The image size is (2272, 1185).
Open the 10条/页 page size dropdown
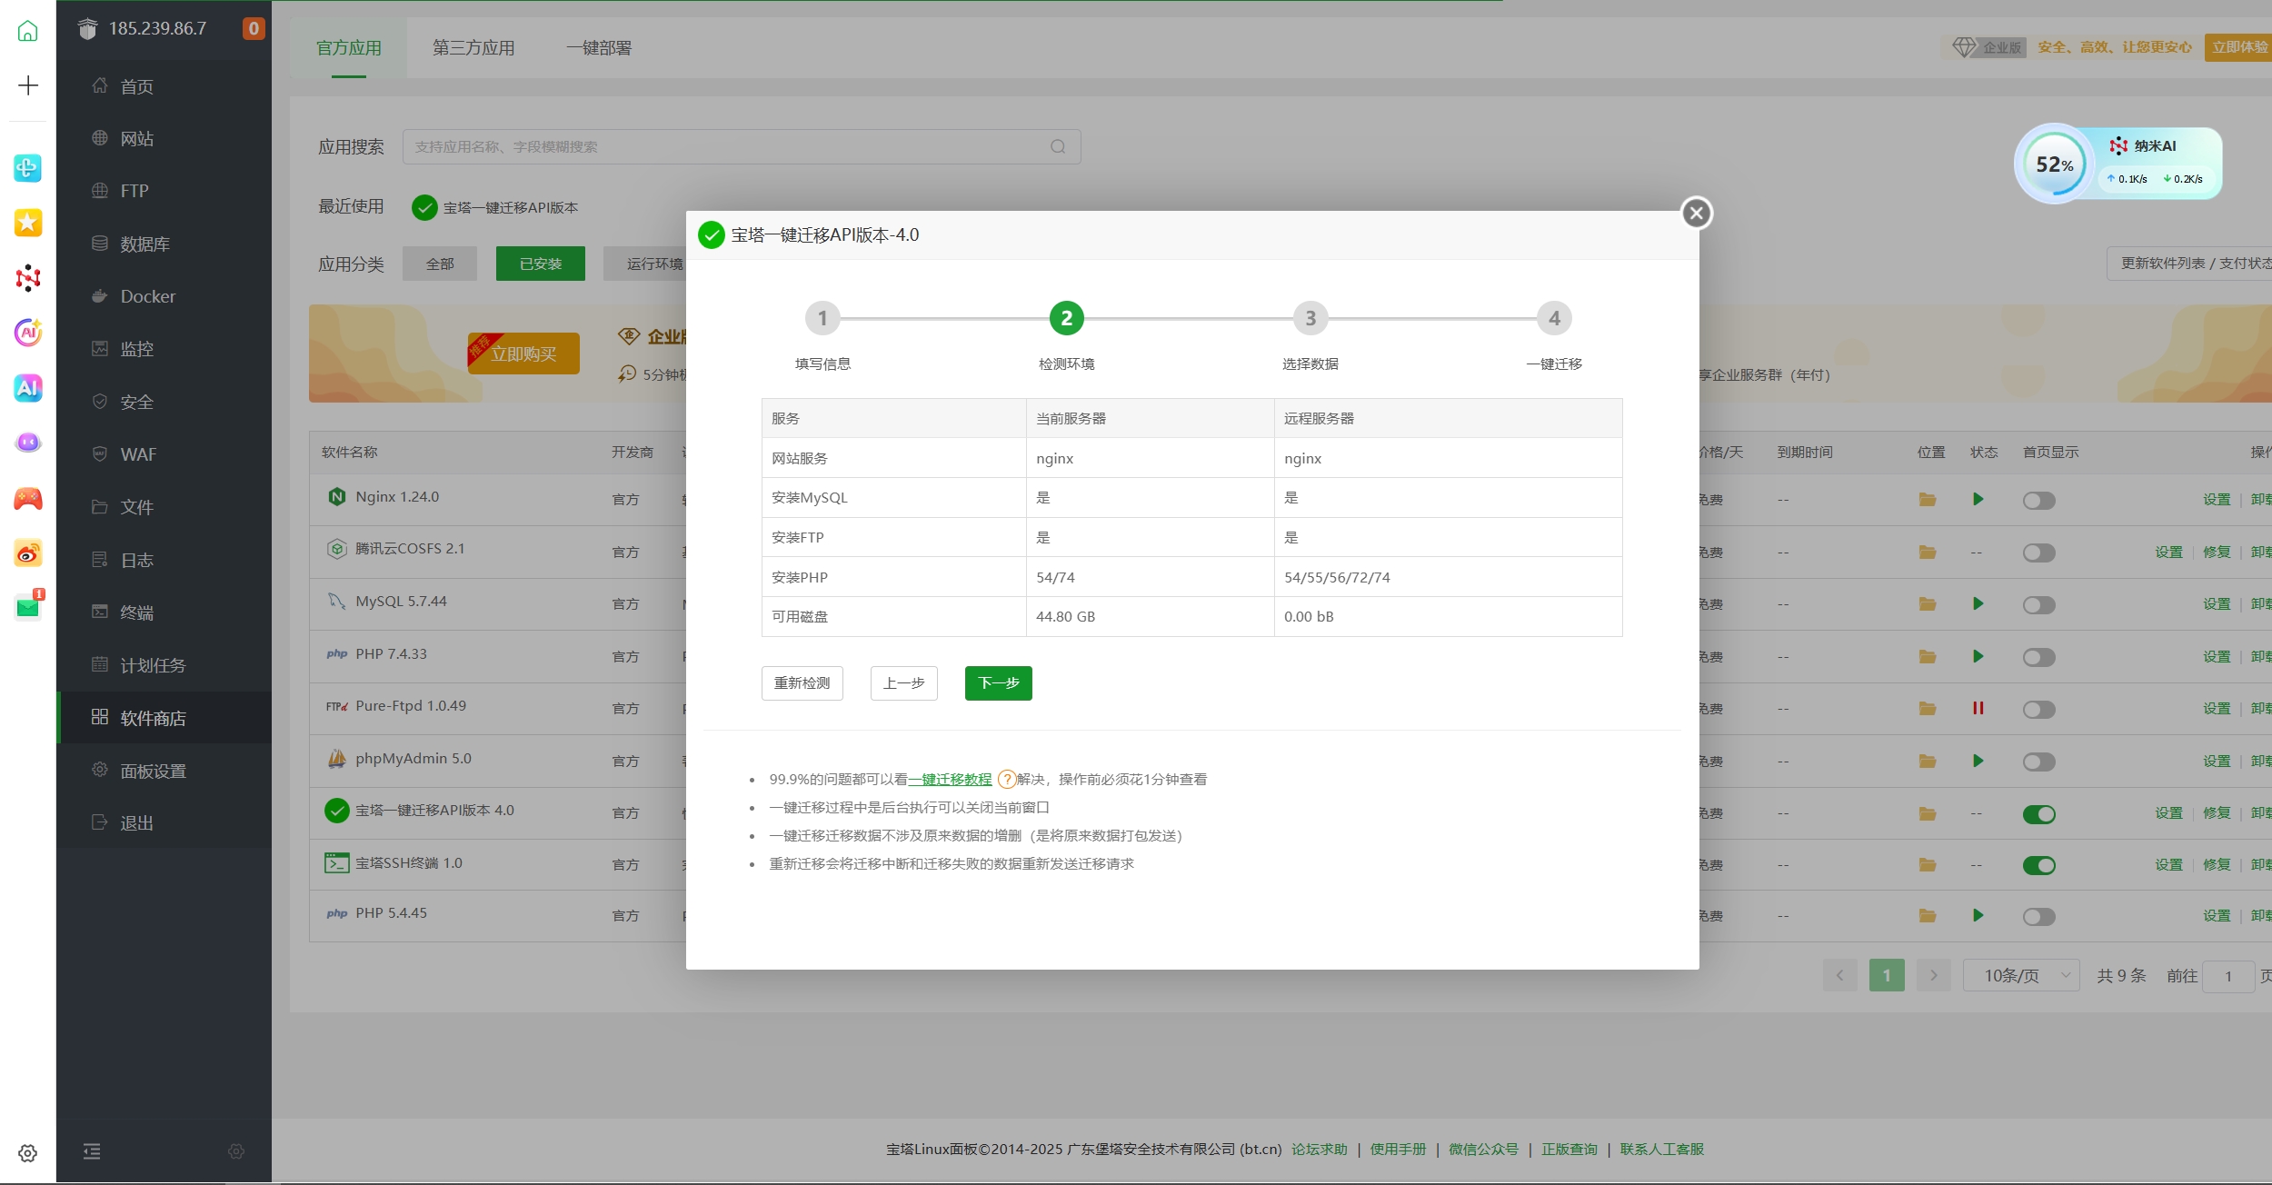click(2021, 975)
